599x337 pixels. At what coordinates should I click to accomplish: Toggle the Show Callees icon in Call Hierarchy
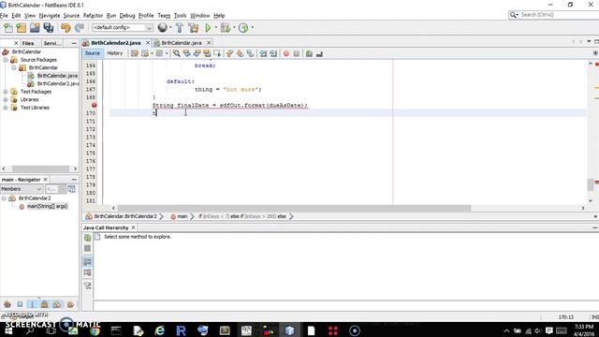click(x=87, y=272)
